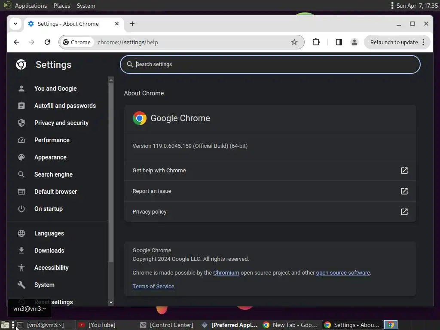Image resolution: width=440 pixels, height=330 pixels.
Task: Open On startup settings
Action: (49, 209)
